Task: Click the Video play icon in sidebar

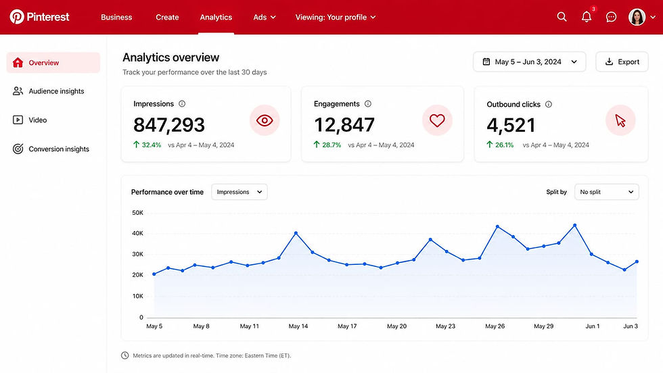Action: point(18,120)
